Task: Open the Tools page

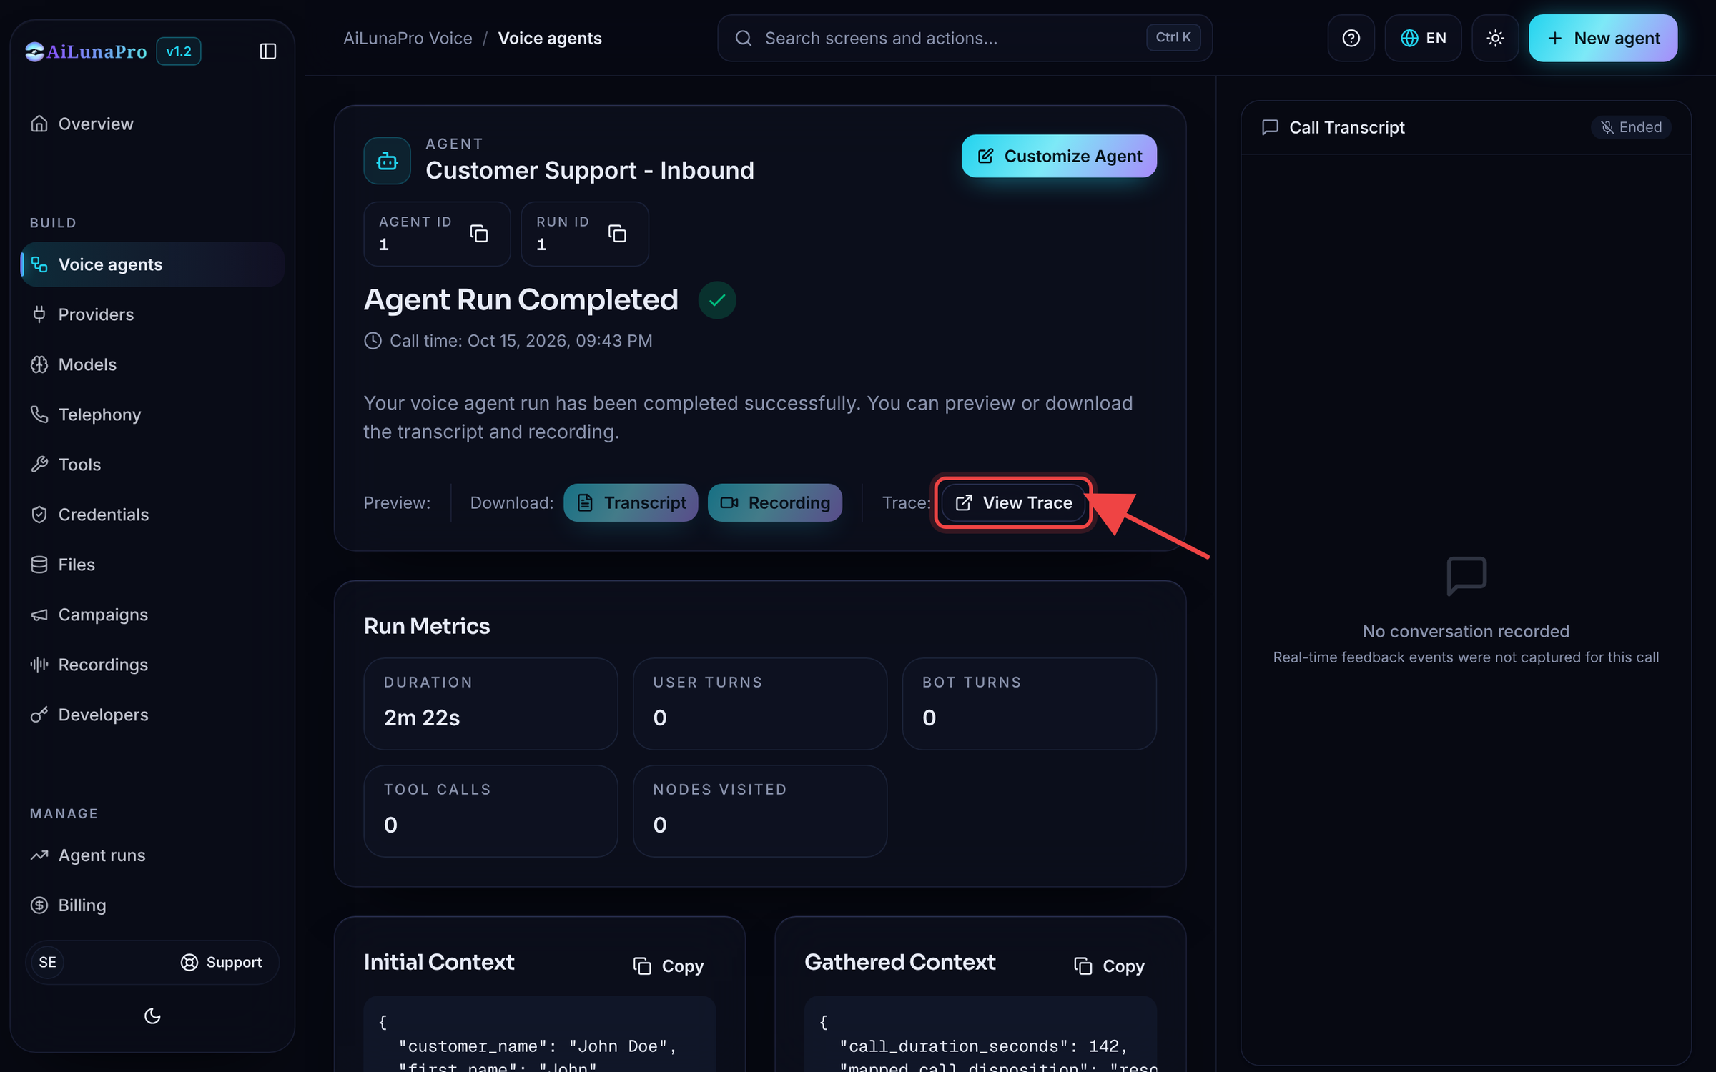Action: 152,465
